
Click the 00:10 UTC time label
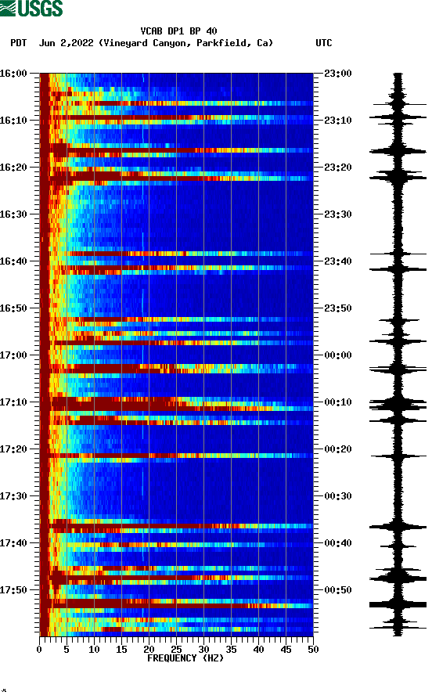click(x=338, y=402)
